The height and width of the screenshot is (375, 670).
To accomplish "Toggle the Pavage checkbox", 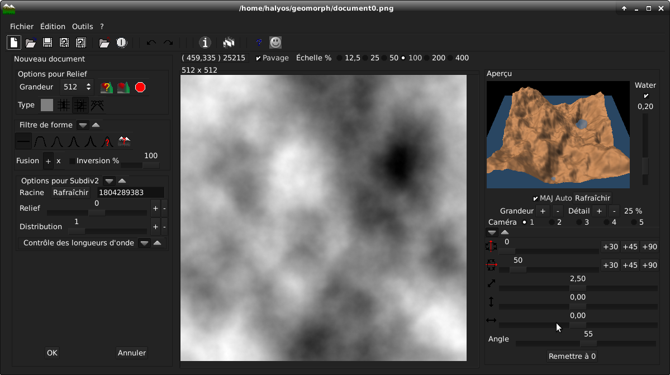I will pos(258,58).
